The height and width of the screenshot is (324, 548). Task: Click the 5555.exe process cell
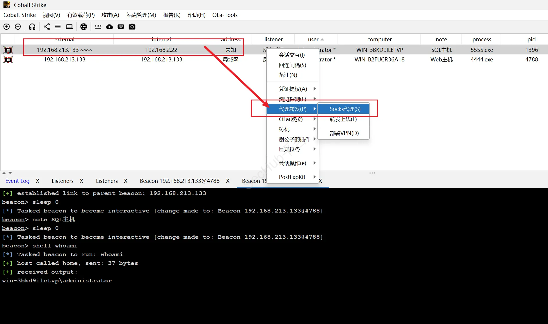pos(482,50)
